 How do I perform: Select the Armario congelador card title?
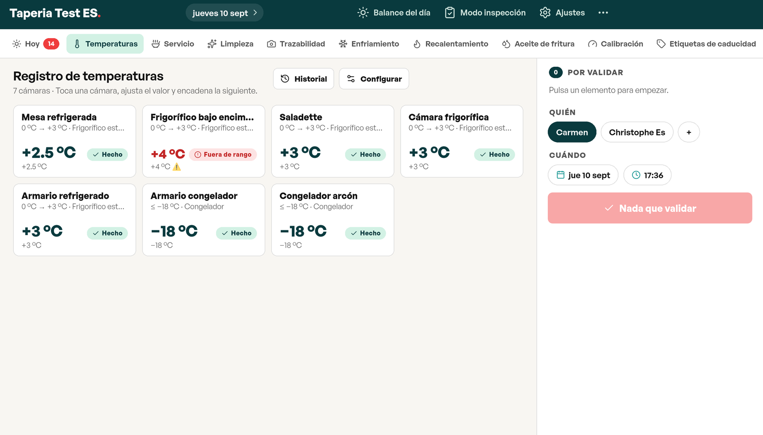coord(194,196)
